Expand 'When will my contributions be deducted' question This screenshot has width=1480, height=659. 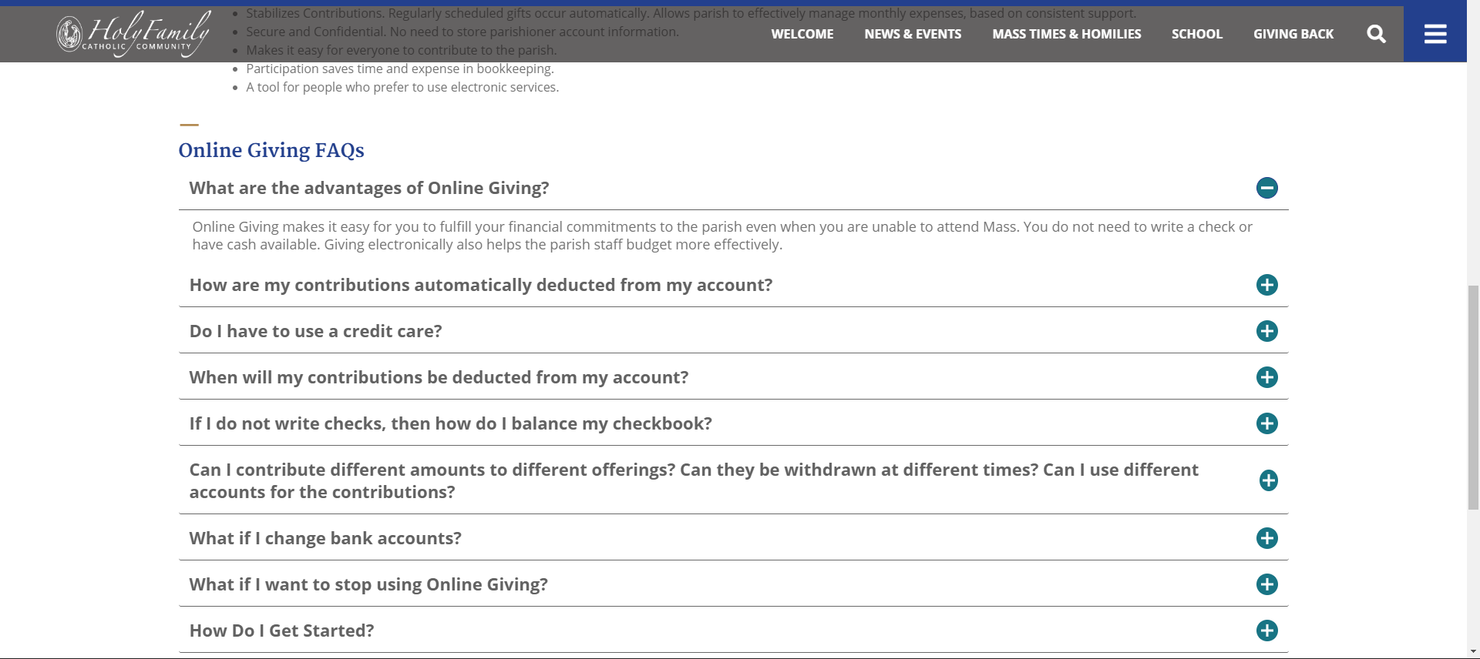click(439, 377)
